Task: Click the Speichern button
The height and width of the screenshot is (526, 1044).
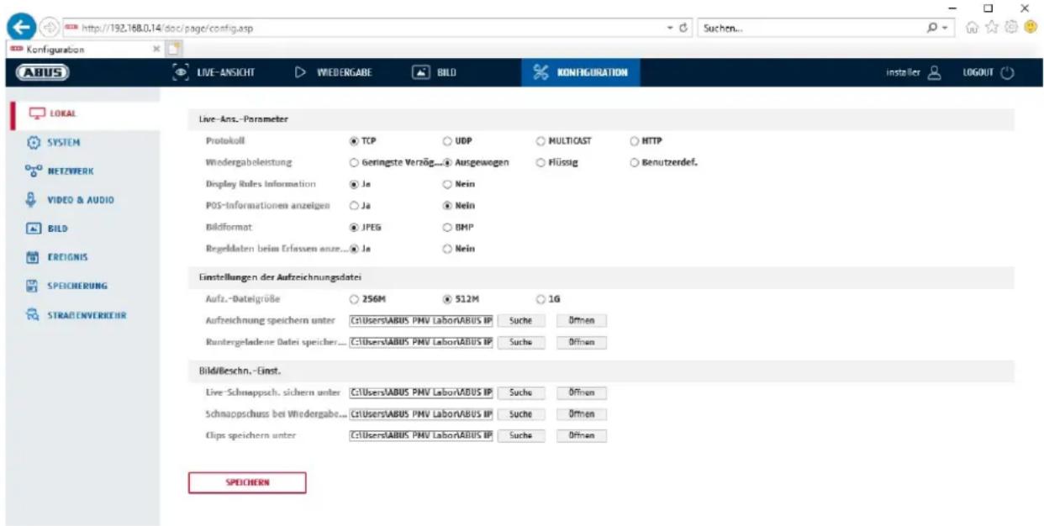Action: click(x=247, y=482)
